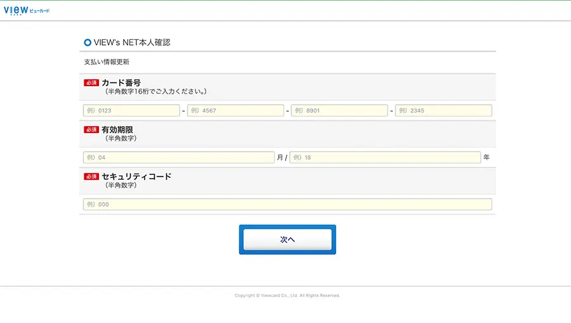Screen dimensions: 571x323
Task: Focus the fourth card number field (2345)
Action: (443, 110)
